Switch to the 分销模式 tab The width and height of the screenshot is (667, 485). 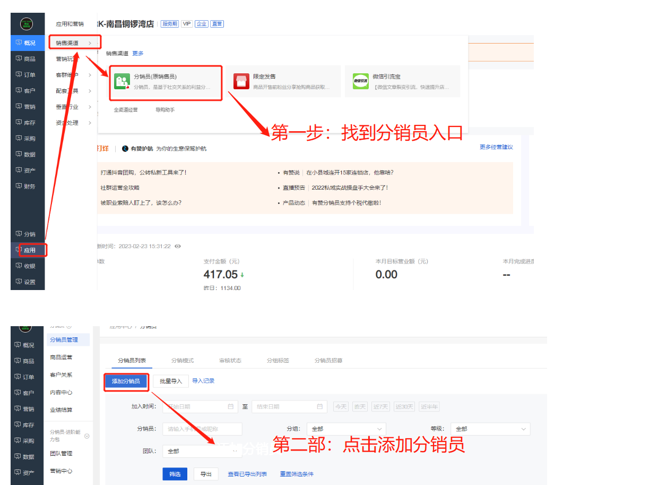click(182, 361)
